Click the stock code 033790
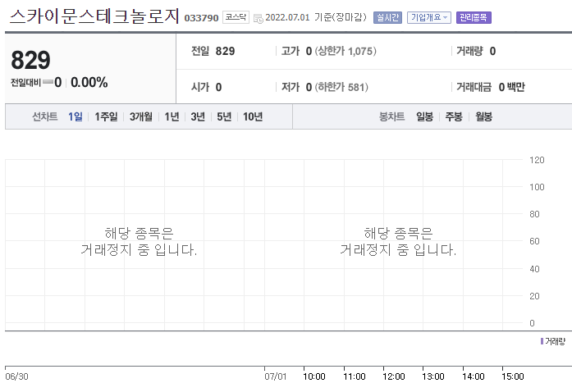Image resolution: width=572 pixels, height=392 pixels. click(201, 18)
